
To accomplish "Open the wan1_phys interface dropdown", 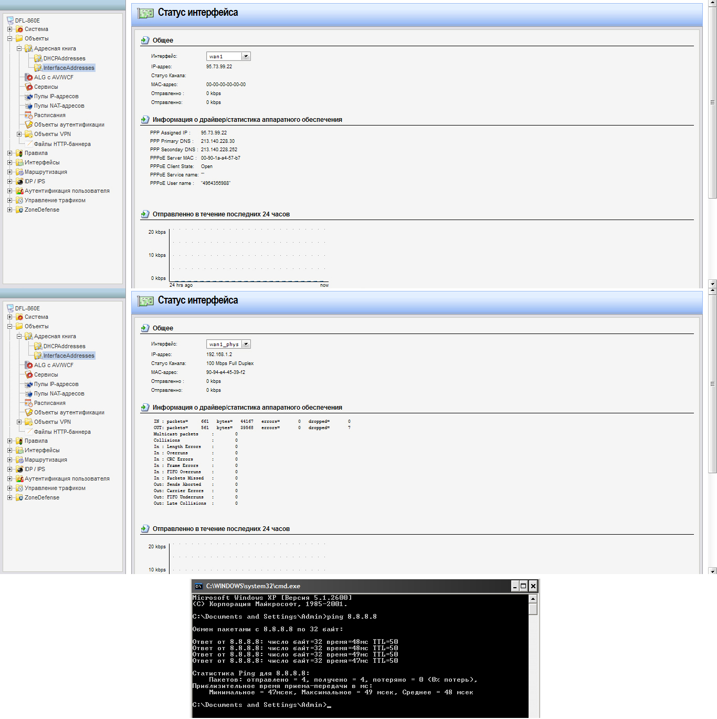I will pos(246,344).
